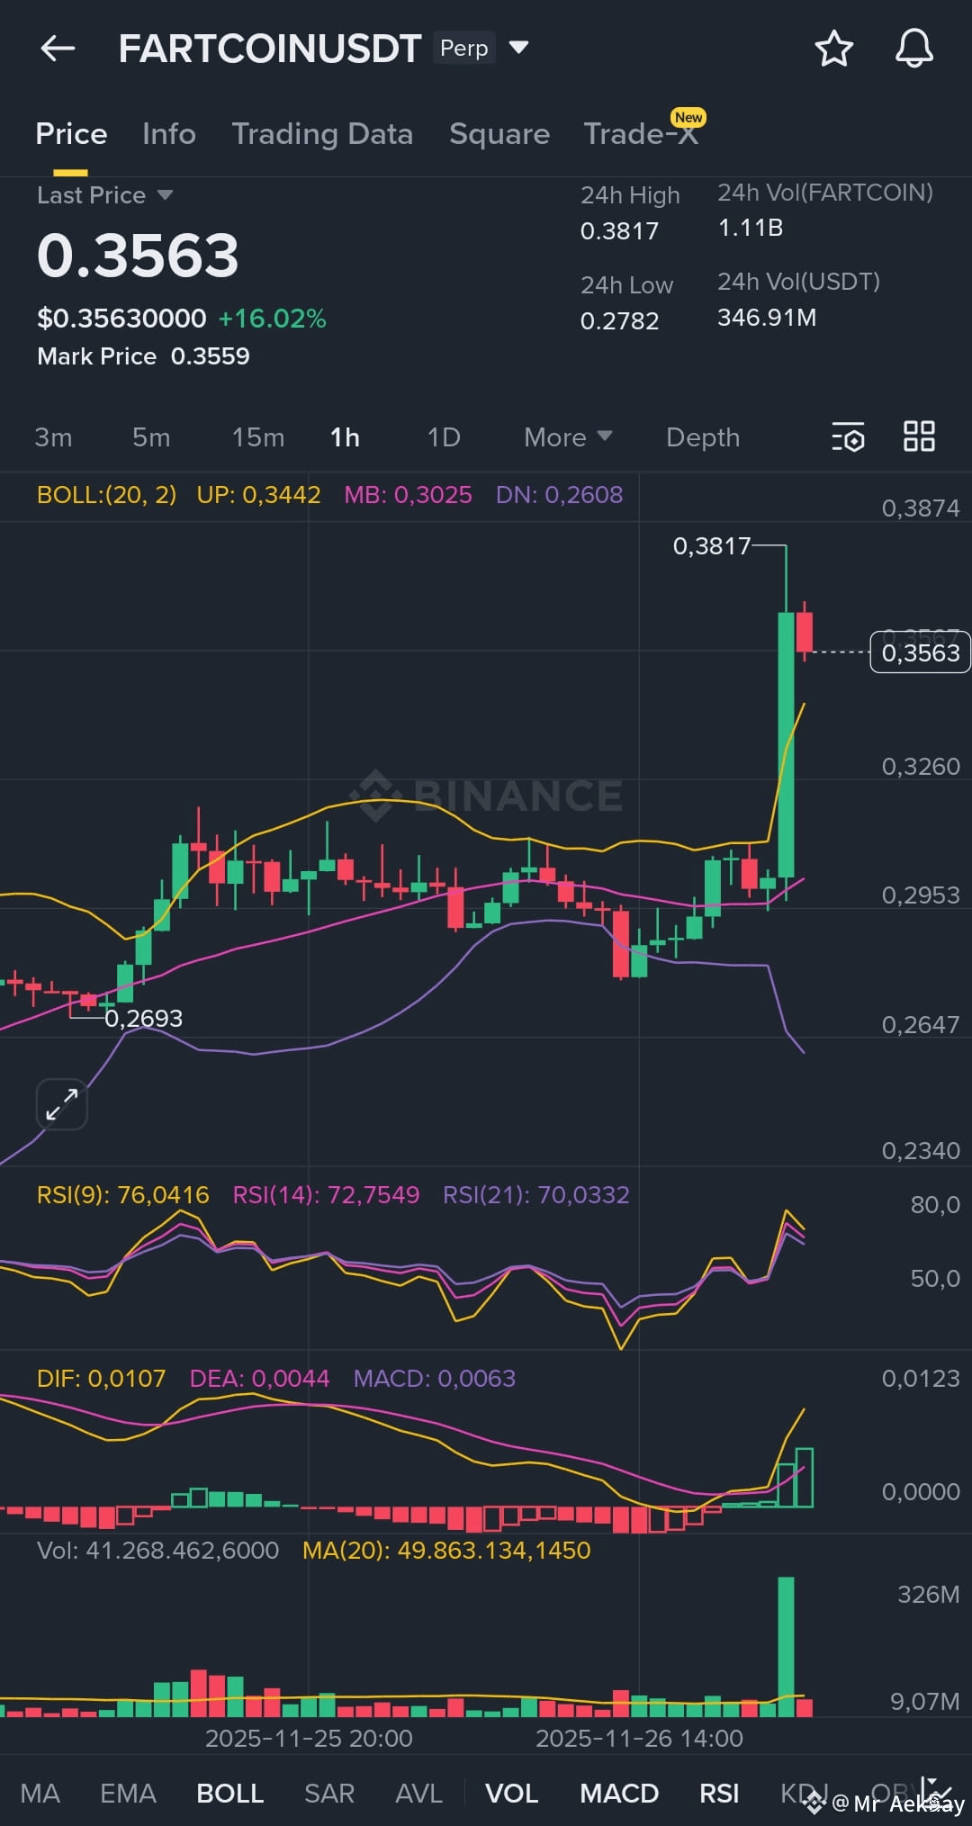Click the Perp contract badge

coord(464,48)
